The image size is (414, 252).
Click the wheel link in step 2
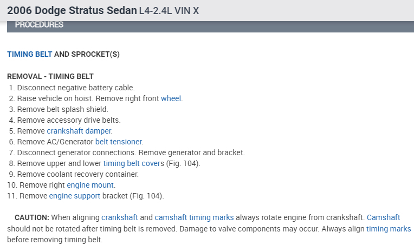171,98
